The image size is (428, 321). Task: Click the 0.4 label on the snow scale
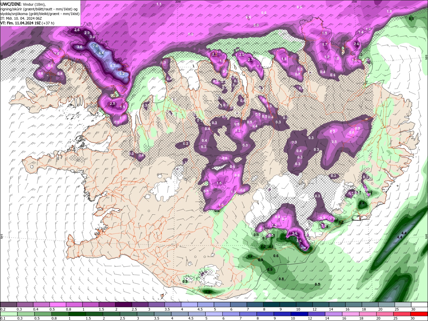click(36, 309)
